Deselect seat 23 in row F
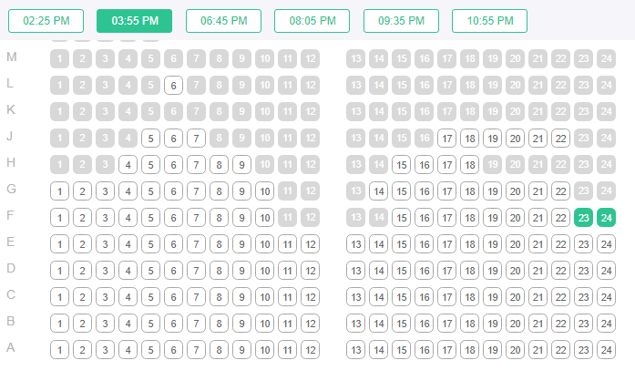 [x=584, y=218]
